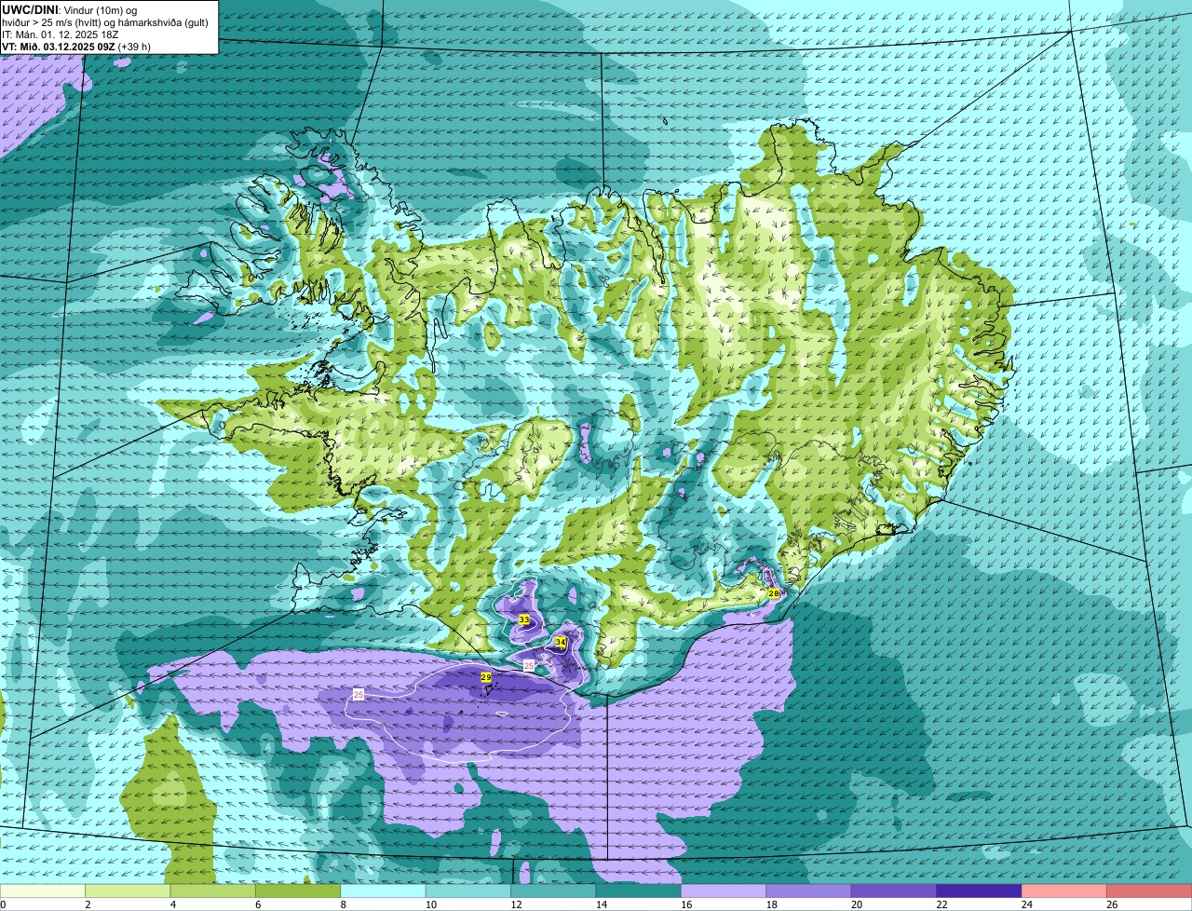Select the salmon legend swatch above 26 m/s
1192x911 pixels.
[x=1149, y=891]
